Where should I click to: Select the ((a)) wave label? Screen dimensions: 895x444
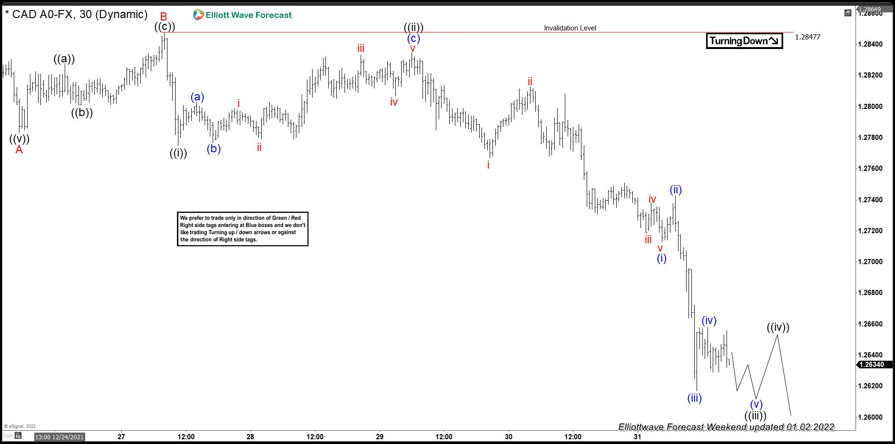[x=64, y=59]
